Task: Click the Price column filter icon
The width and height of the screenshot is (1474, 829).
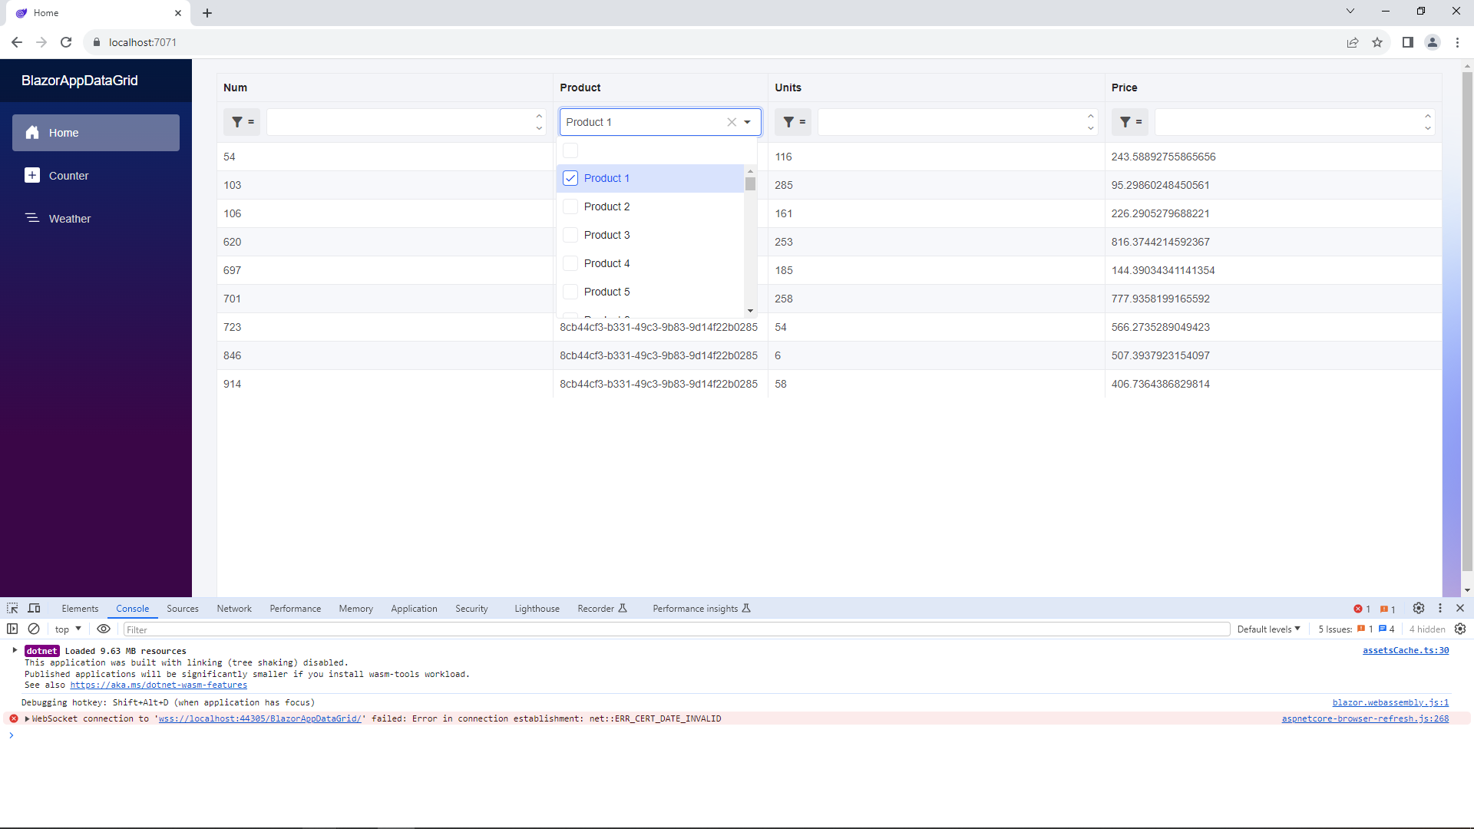Action: (x=1129, y=122)
